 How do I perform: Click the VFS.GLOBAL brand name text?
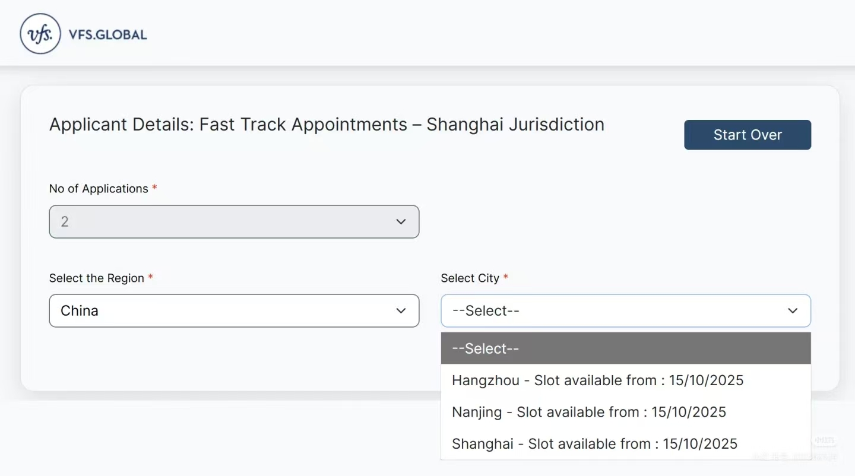[108, 34]
